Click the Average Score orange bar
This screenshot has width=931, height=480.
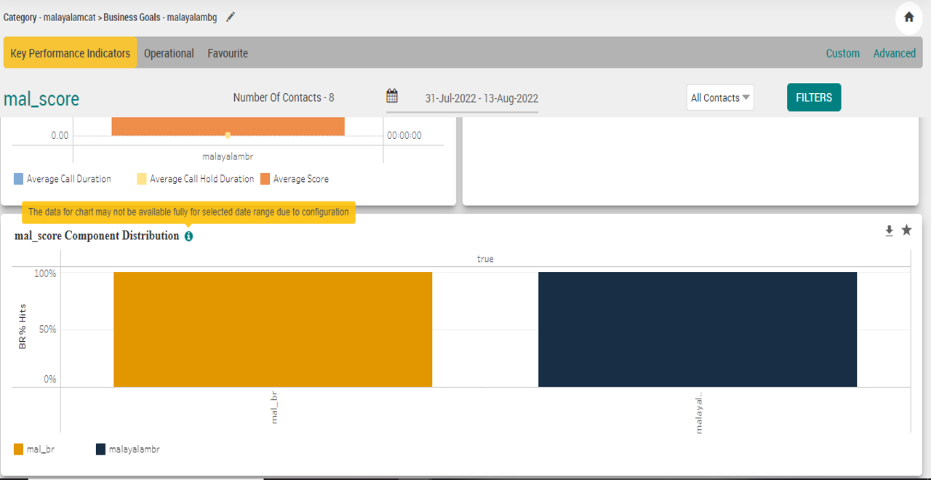228,126
